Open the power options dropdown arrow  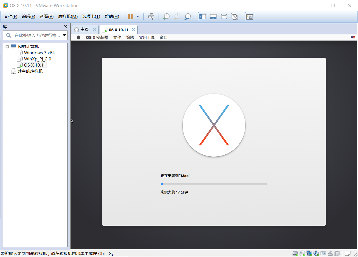138,16
